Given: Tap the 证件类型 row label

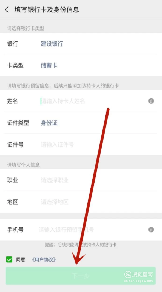Looking at the screenshot, I should (x=18, y=123).
